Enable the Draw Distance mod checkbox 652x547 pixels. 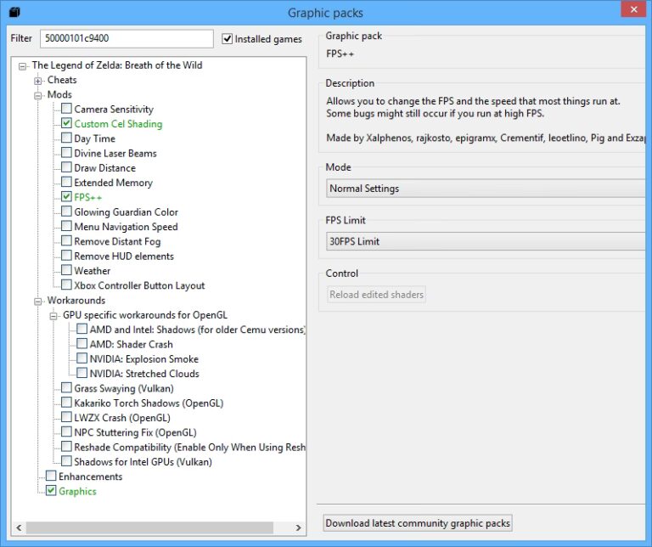tap(66, 167)
